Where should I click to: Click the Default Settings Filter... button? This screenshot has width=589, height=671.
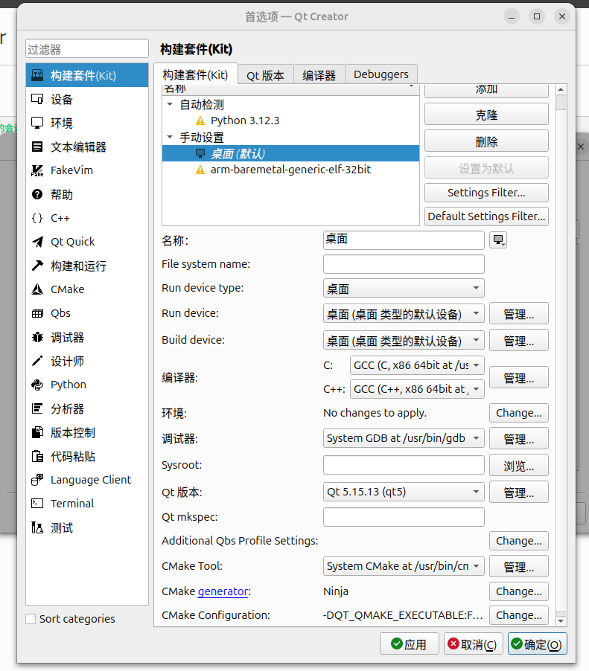[x=486, y=216]
